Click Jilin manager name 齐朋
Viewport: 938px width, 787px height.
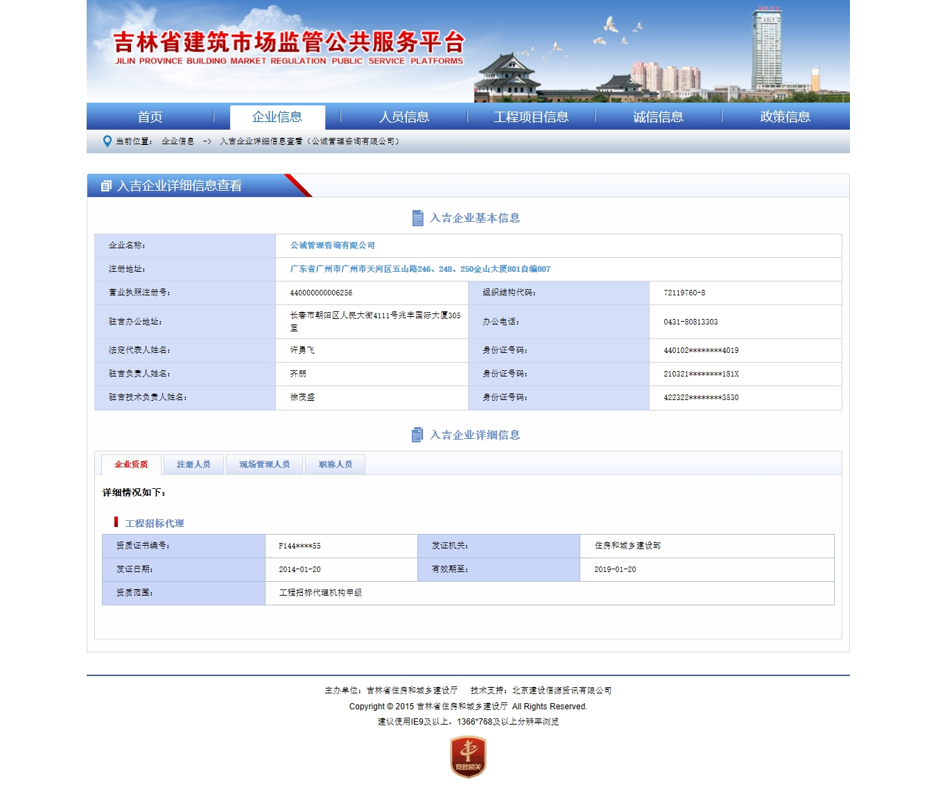click(298, 374)
